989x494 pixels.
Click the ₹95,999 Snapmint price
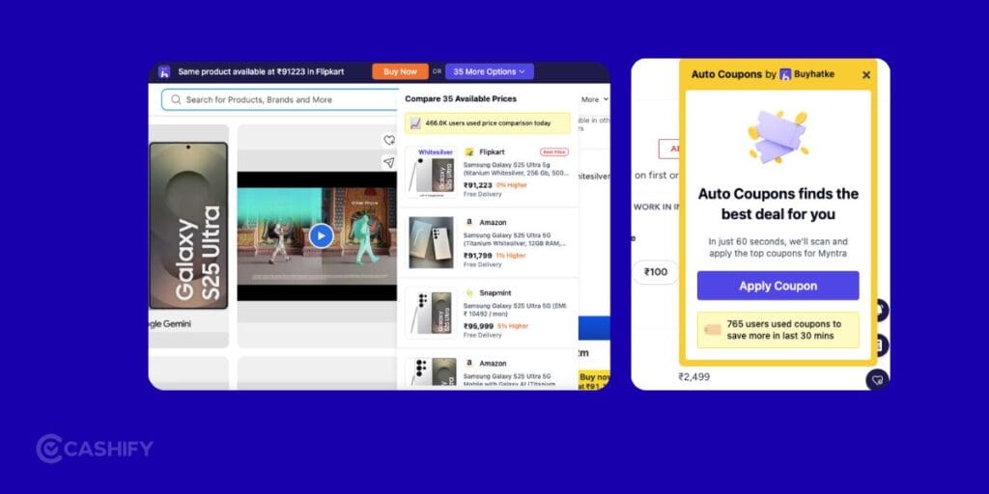click(478, 326)
